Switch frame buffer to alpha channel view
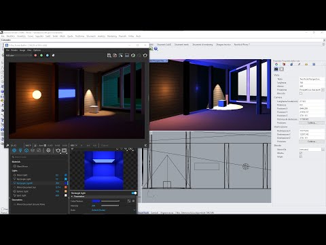Viewport: 326px width, 245px height. tap(53, 55)
